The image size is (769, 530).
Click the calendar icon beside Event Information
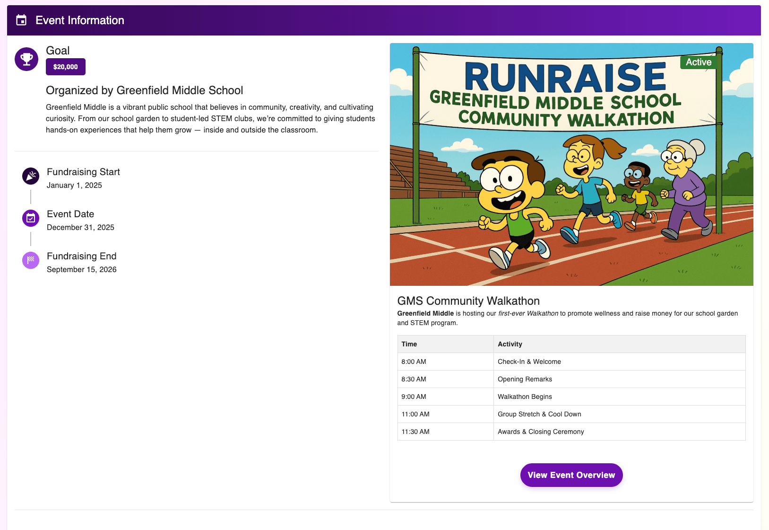click(21, 20)
